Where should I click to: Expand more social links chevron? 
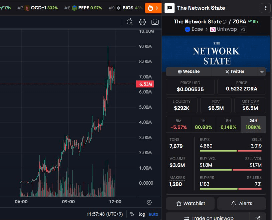tap(262, 71)
